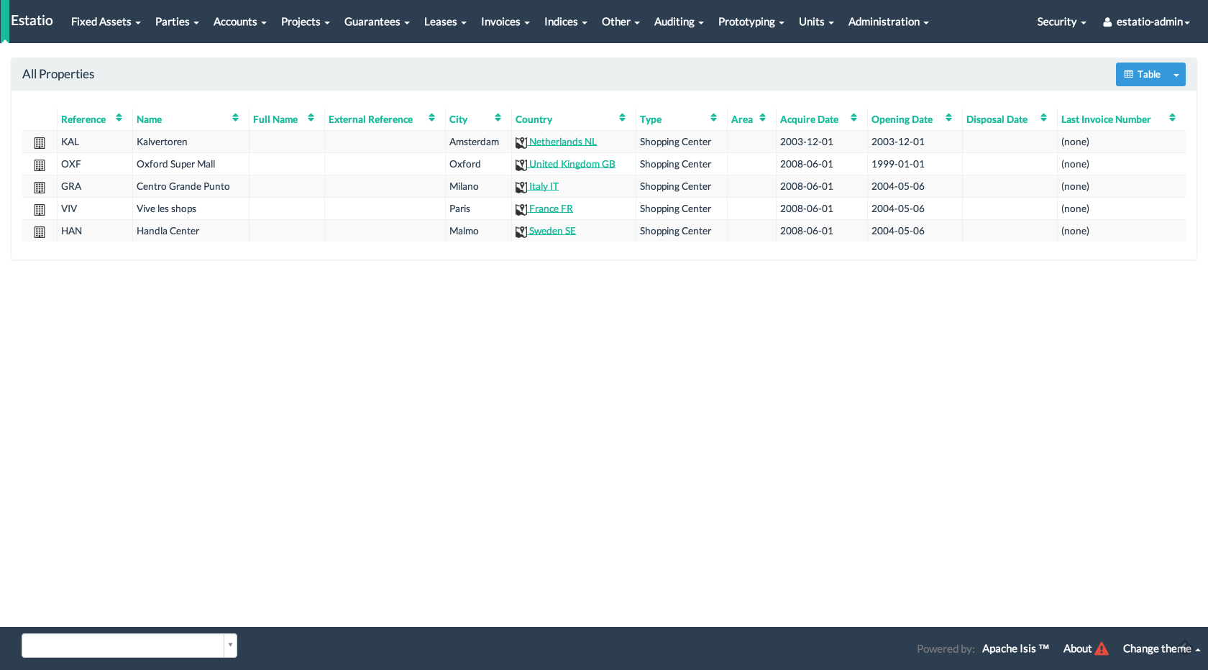Click the France FR country map icon
This screenshot has height=670, width=1208.
[x=521, y=210]
